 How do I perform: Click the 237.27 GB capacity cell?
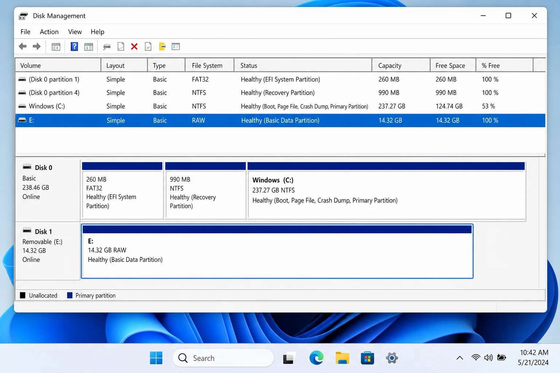click(392, 106)
